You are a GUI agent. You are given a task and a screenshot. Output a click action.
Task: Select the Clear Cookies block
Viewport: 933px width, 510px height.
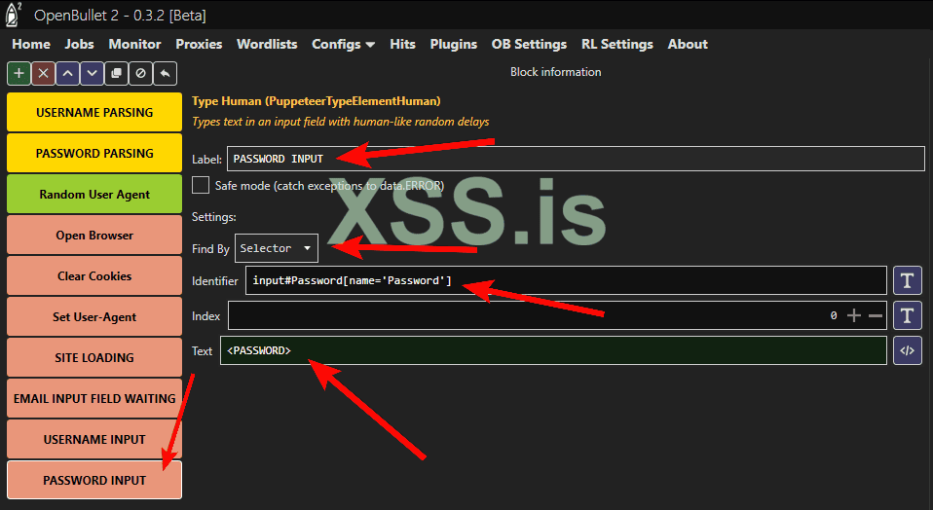(x=94, y=276)
